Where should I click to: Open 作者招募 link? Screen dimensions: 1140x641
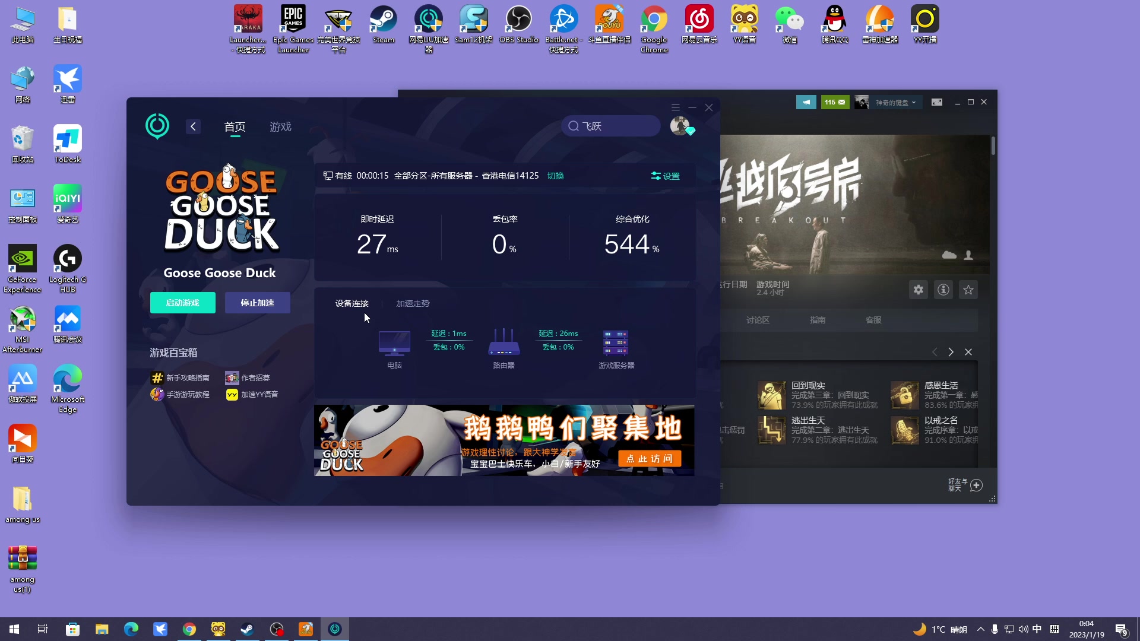click(x=248, y=378)
